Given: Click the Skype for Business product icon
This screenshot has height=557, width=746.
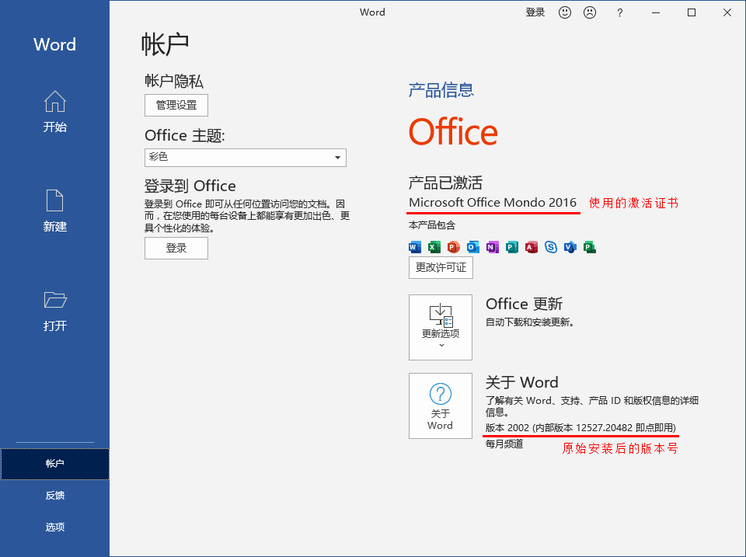Looking at the screenshot, I should pyautogui.click(x=551, y=247).
